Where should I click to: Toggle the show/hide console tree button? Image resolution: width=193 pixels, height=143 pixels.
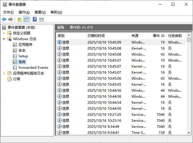(26, 19)
